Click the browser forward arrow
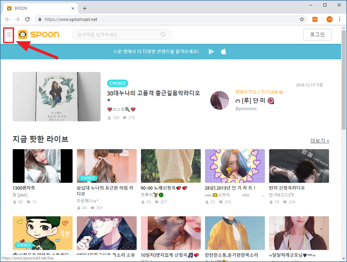347x262 pixels. [17, 20]
